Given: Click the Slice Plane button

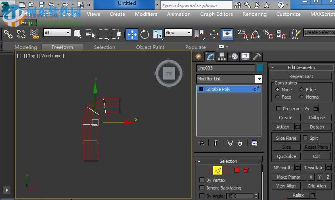Looking at the screenshot, I should (286, 138).
